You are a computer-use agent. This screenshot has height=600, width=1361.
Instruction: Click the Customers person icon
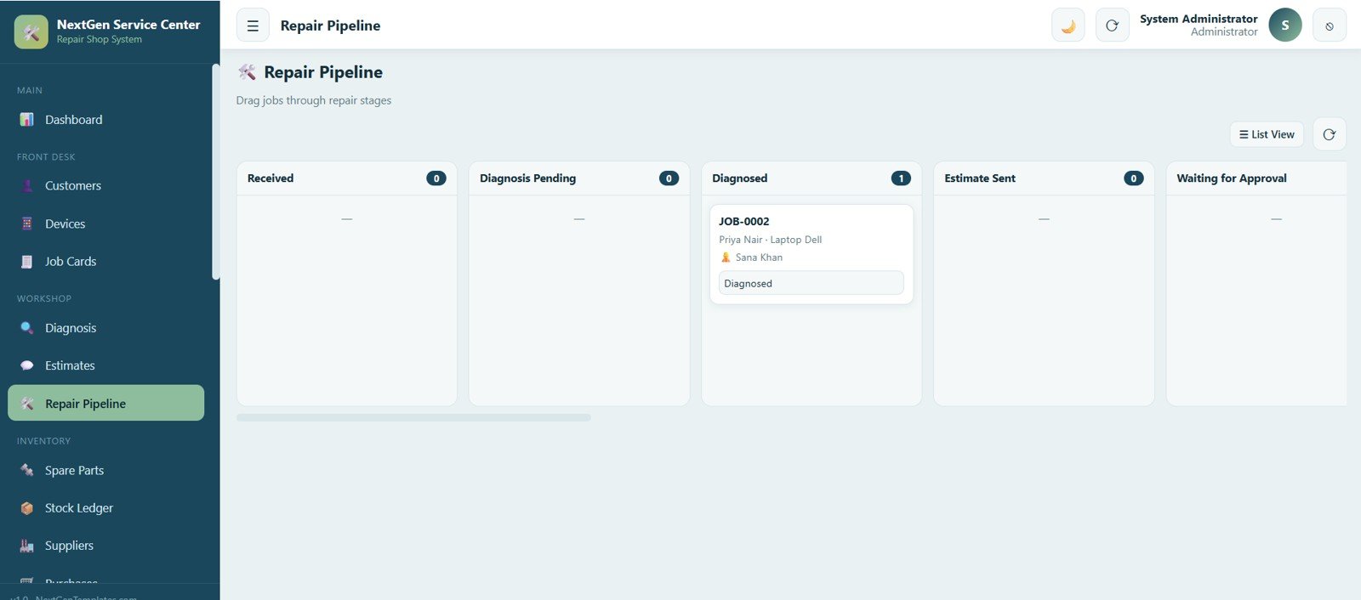point(27,185)
